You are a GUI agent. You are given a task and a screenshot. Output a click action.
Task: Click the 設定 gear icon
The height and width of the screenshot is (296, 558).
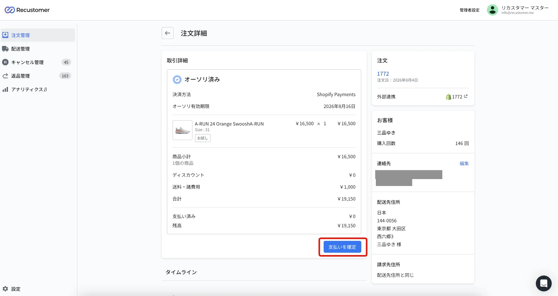(x=5, y=289)
